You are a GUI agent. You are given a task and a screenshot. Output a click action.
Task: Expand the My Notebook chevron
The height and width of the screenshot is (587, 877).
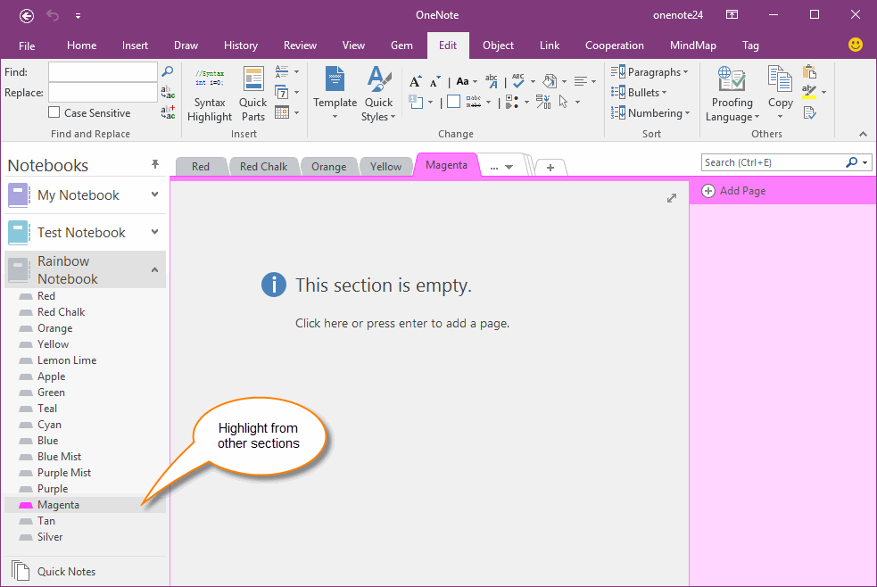pos(155,194)
